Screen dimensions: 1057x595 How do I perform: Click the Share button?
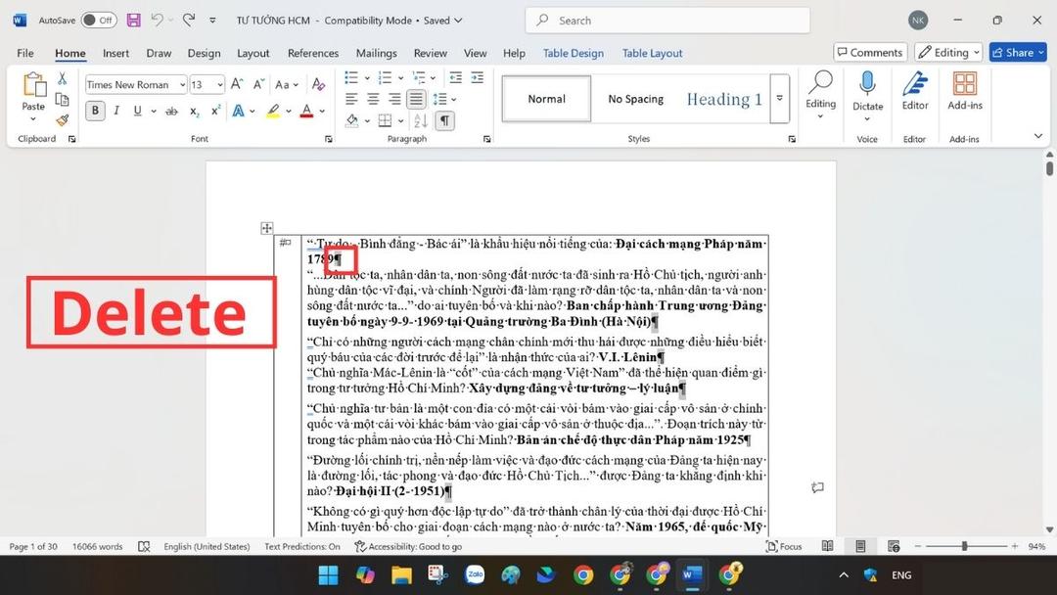1017,52
